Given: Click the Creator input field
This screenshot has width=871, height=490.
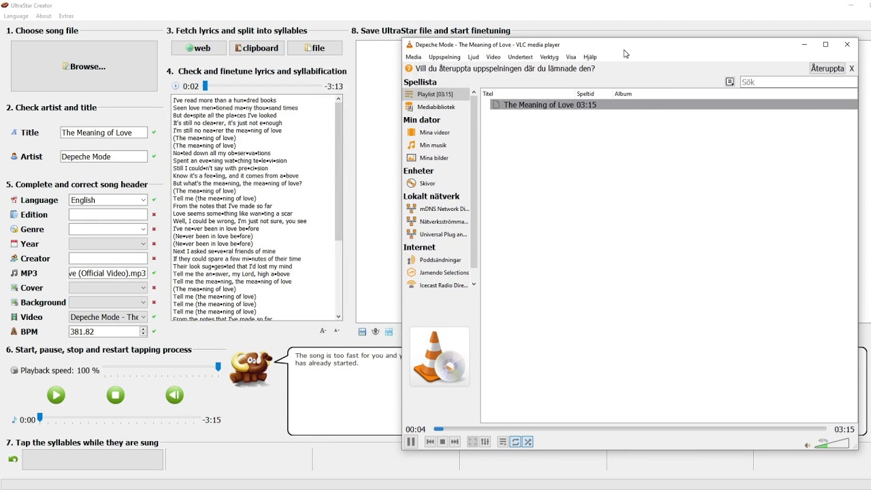Looking at the screenshot, I should coord(108,259).
